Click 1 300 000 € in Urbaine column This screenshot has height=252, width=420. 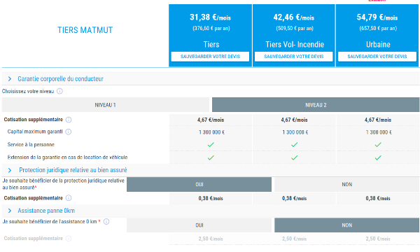pyautogui.click(x=379, y=132)
